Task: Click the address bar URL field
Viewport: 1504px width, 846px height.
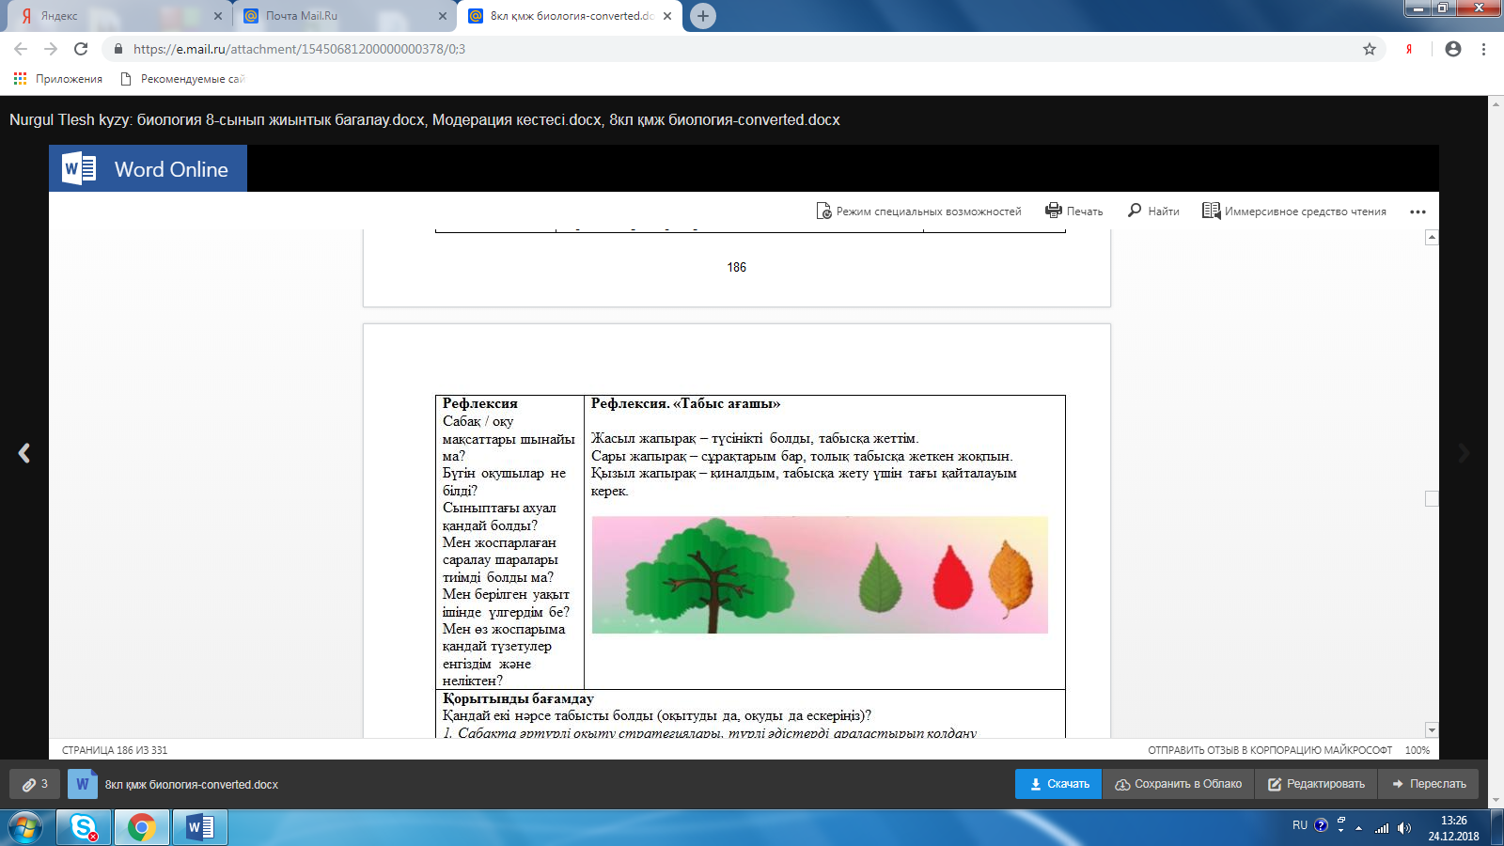Action: (x=743, y=49)
